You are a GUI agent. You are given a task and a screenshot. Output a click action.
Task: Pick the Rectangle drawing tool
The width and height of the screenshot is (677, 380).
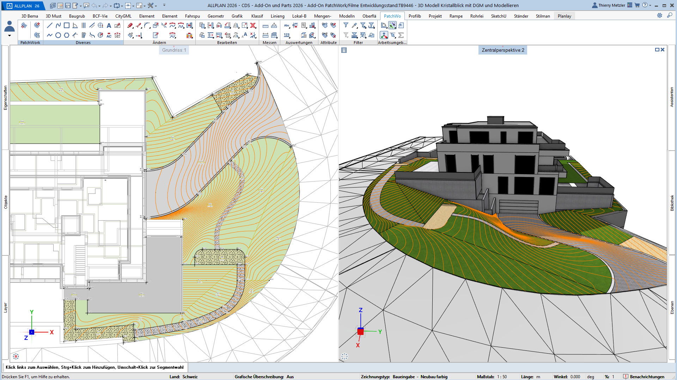[67, 25]
